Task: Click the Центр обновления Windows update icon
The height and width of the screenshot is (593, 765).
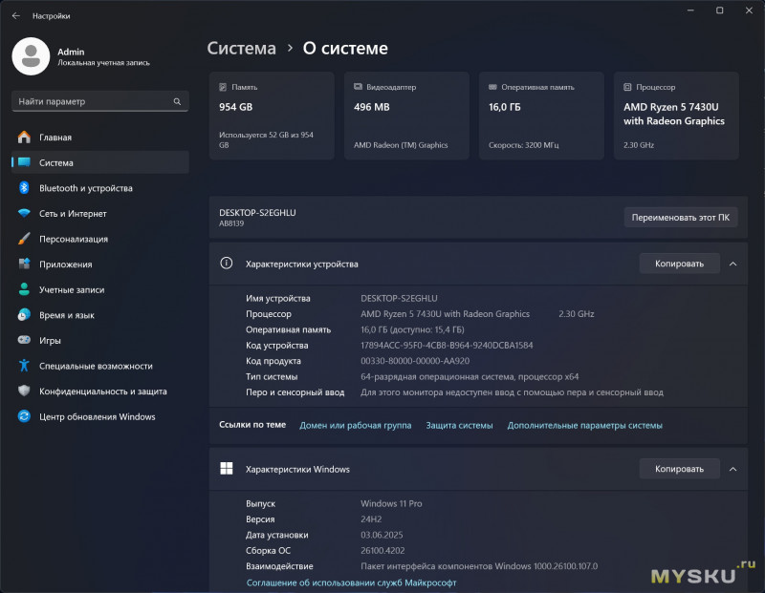Action: pos(24,416)
